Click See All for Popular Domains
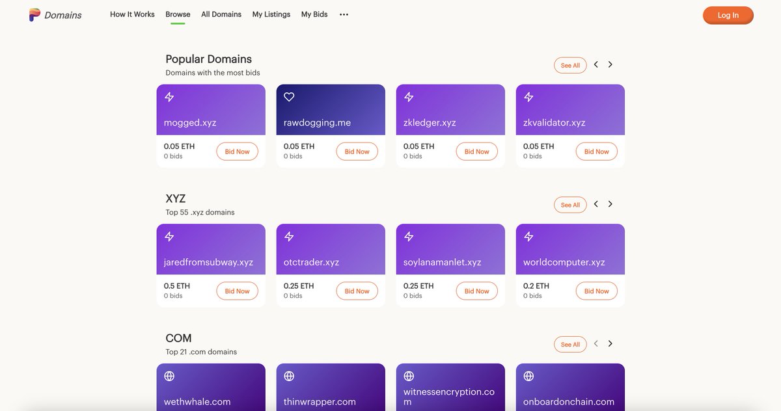Viewport: 781px width, 411px height. tap(570, 65)
